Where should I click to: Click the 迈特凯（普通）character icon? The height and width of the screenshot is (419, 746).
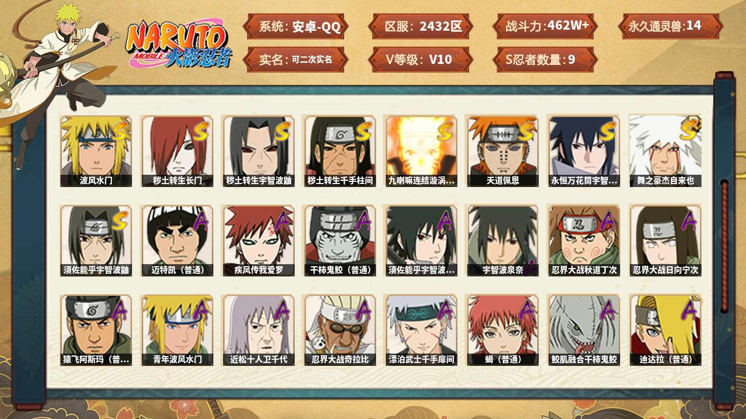pyautogui.click(x=177, y=241)
